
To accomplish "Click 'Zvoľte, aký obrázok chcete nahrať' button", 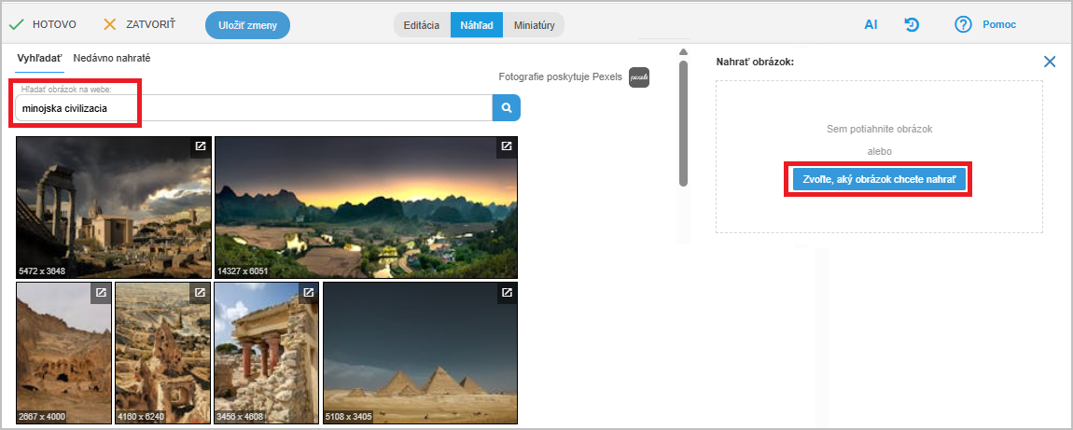I will click(879, 180).
